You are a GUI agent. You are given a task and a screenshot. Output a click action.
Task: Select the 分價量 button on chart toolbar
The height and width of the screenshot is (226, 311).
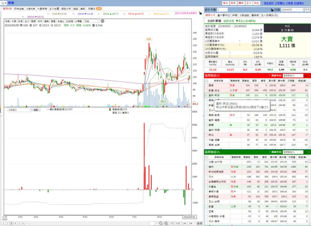click(x=78, y=21)
